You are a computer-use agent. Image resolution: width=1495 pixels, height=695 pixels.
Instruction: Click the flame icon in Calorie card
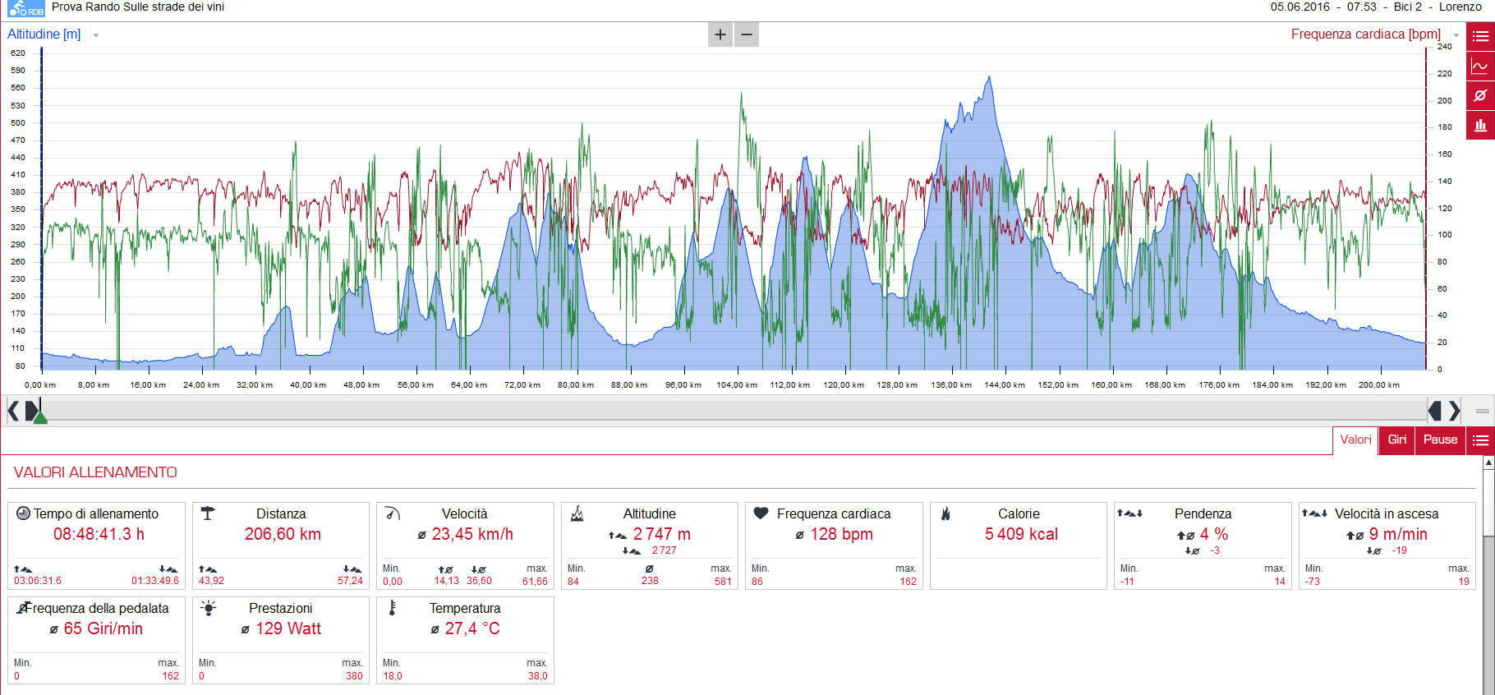[x=945, y=513]
